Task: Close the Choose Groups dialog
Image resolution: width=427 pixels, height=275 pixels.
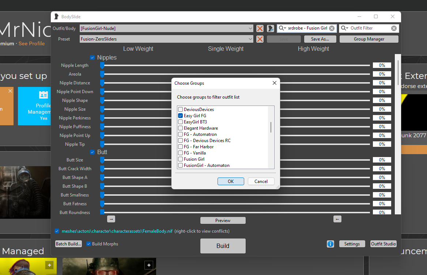Action: 274,83
